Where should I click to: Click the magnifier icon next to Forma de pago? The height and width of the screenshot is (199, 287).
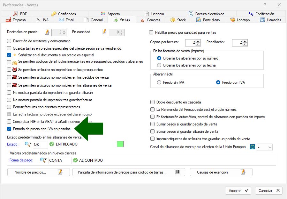pyautogui.click(x=43, y=160)
